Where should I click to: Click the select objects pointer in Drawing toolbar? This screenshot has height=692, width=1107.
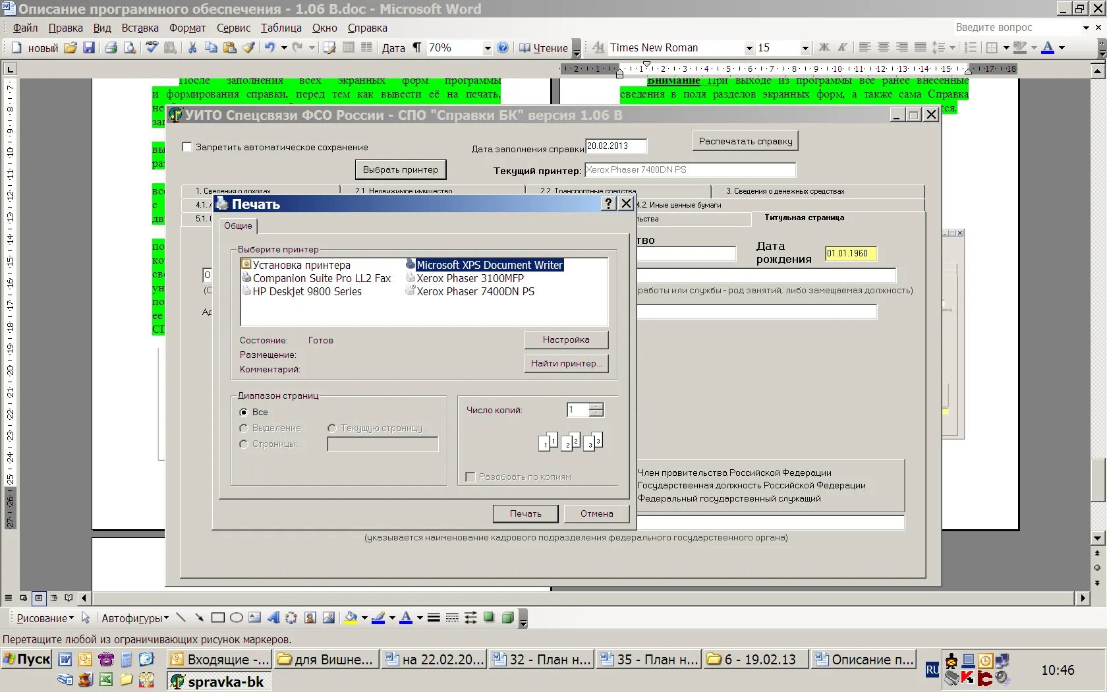[86, 618]
